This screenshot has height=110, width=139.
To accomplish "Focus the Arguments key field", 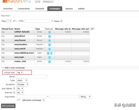I will (31, 97).
